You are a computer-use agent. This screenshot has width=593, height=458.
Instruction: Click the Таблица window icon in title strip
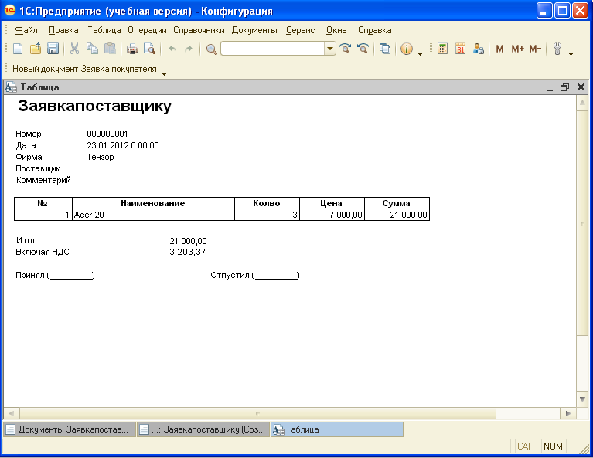coord(11,87)
